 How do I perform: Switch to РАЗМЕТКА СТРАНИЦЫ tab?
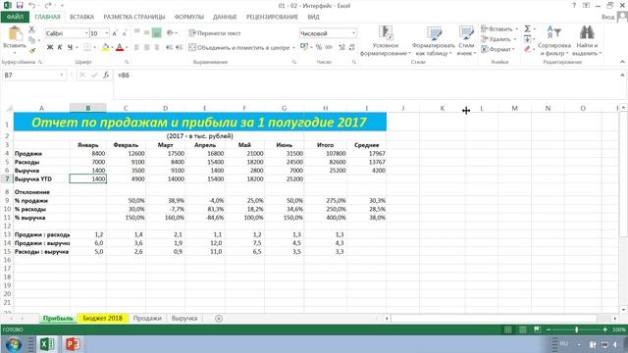(134, 17)
